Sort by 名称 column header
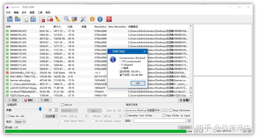The image size is (257, 138). click(22, 26)
